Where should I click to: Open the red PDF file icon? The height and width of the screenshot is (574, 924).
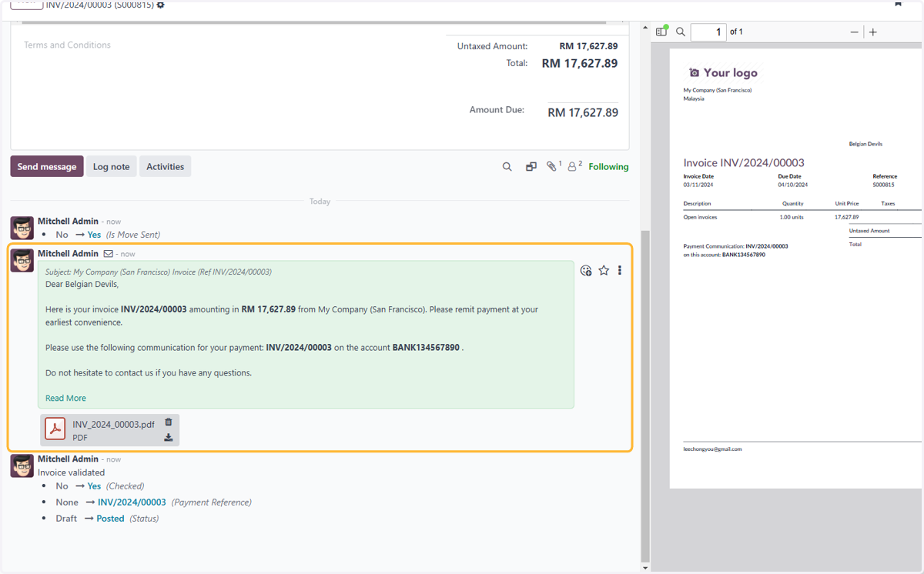point(55,429)
